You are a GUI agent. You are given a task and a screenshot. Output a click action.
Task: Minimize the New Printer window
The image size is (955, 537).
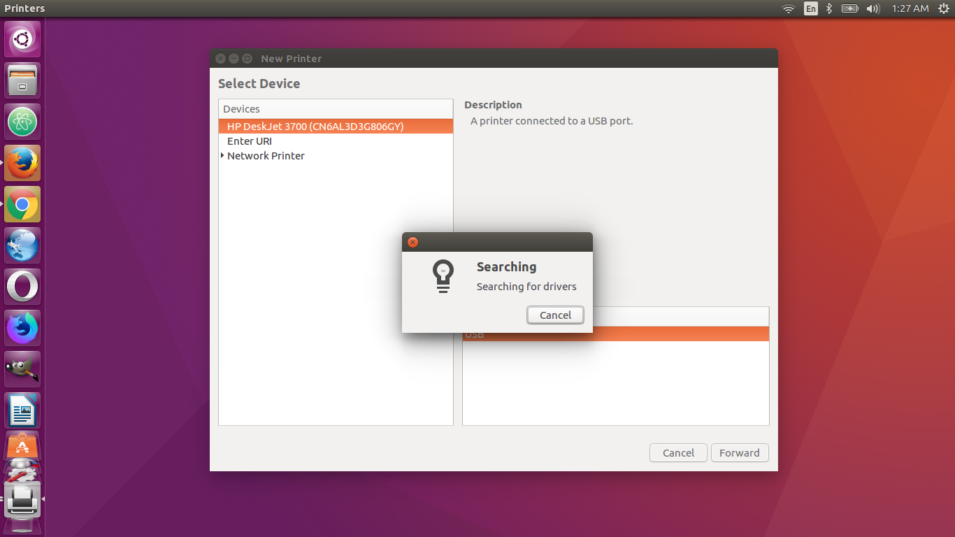234,59
